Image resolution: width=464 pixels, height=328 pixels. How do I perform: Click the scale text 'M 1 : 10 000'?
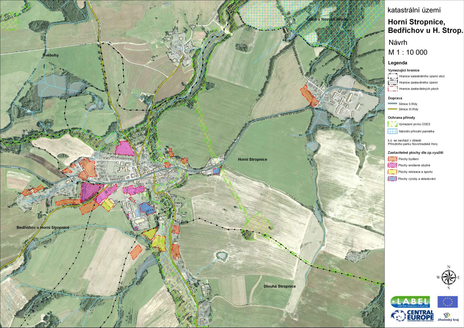408,52
